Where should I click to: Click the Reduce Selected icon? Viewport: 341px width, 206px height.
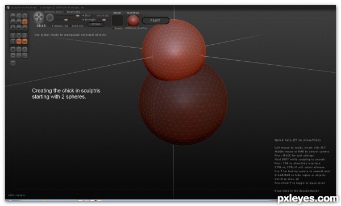click(x=19, y=36)
